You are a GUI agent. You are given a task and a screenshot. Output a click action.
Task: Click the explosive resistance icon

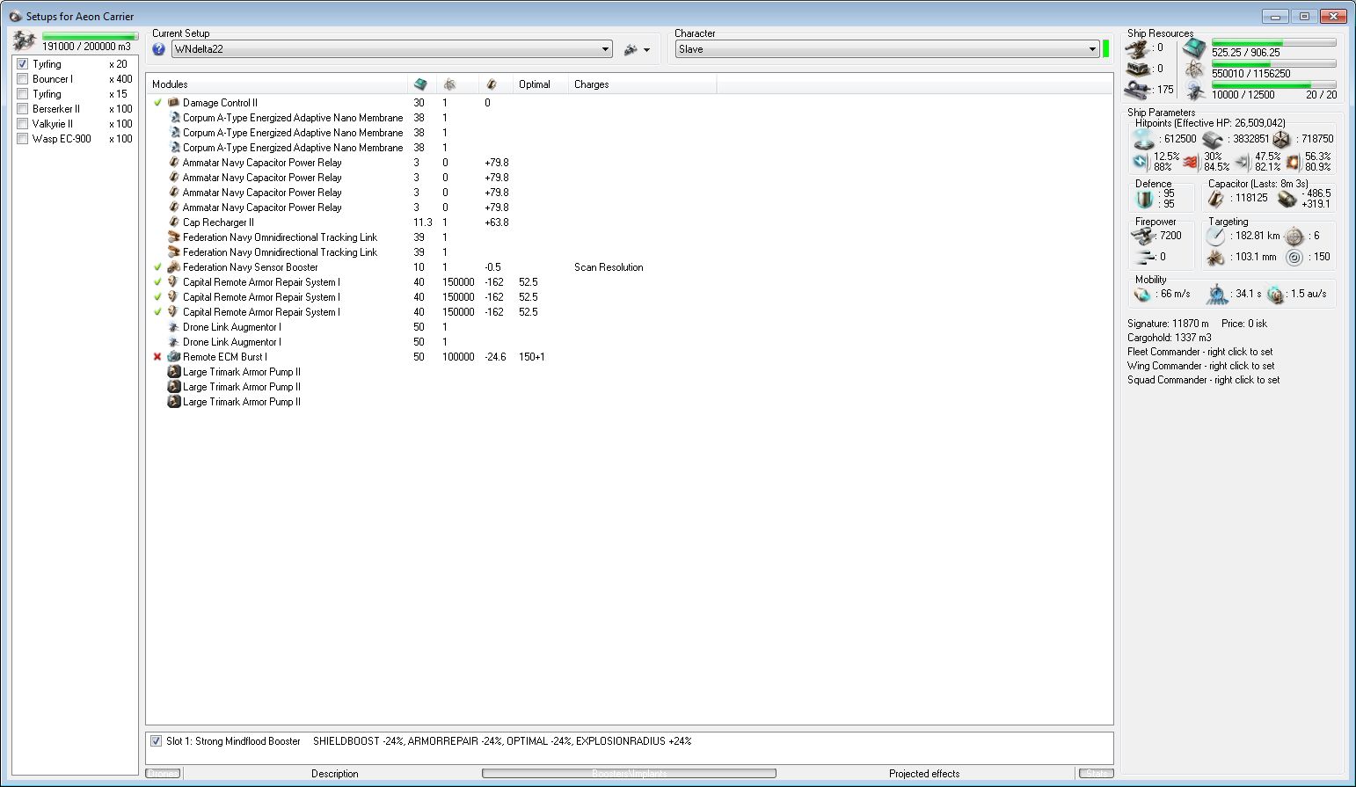[x=1293, y=162]
